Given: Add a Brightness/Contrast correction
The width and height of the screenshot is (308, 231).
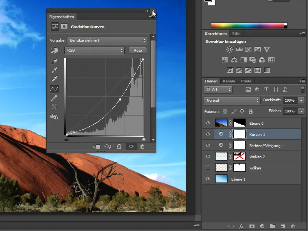Looking at the screenshot, I should [229, 49].
